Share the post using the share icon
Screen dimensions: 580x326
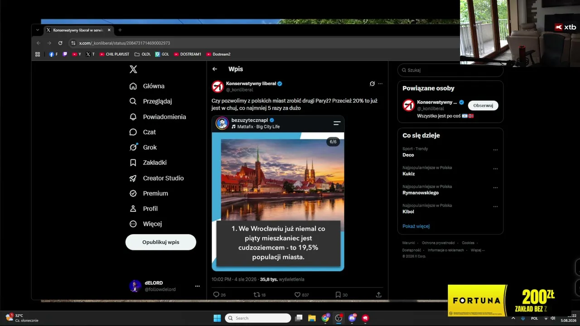coord(378,295)
